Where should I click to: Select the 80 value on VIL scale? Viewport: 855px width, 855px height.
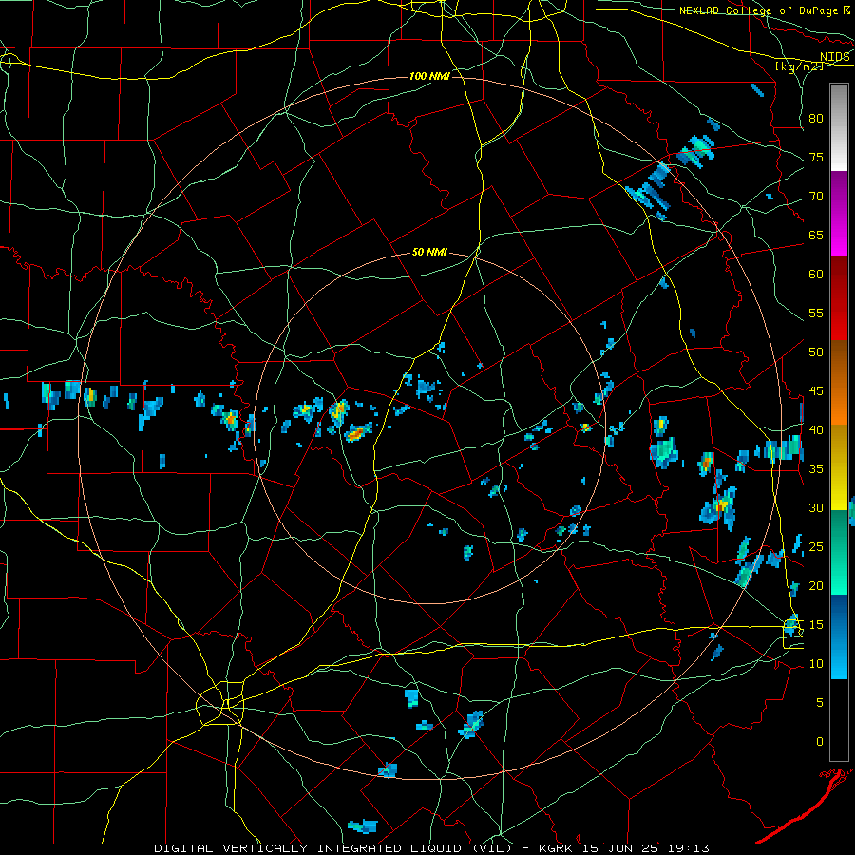pyautogui.click(x=816, y=119)
